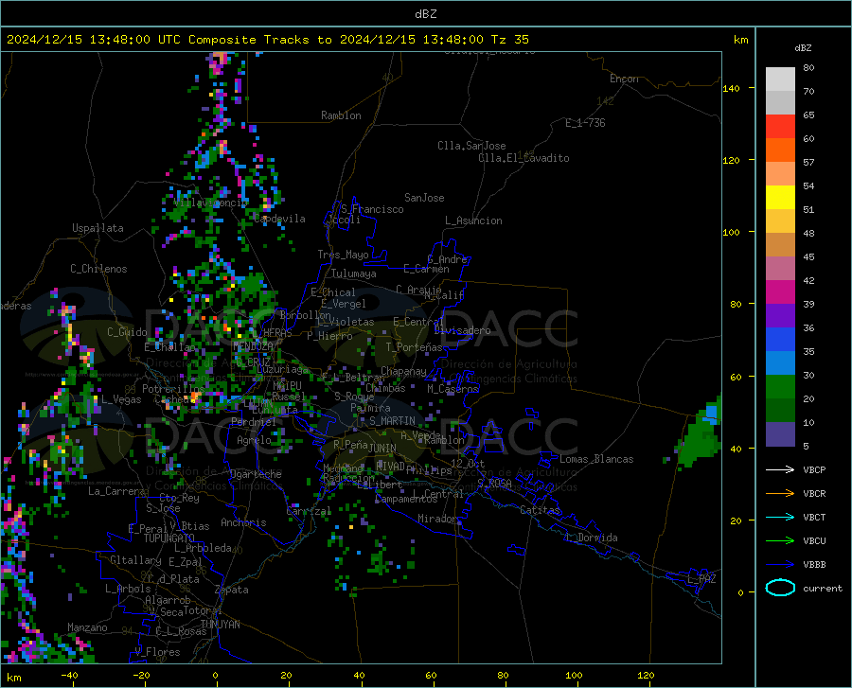Click the 'SanJose' map label
Screen dimensions: 852x688
[x=424, y=198]
